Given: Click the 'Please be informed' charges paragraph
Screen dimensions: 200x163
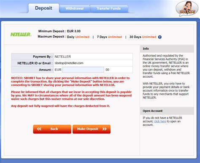Looking at the screenshot, I should [71, 95].
